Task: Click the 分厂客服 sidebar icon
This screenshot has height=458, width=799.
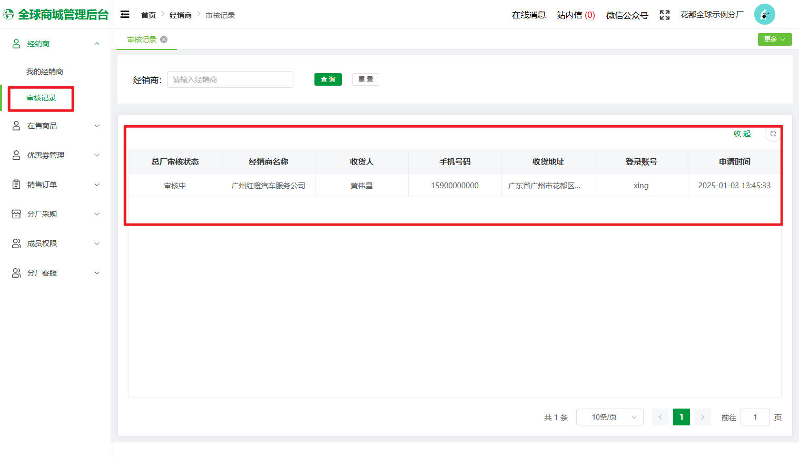Action: (x=16, y=273)
